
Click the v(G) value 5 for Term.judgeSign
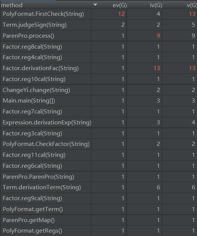[x=193, y=25]
